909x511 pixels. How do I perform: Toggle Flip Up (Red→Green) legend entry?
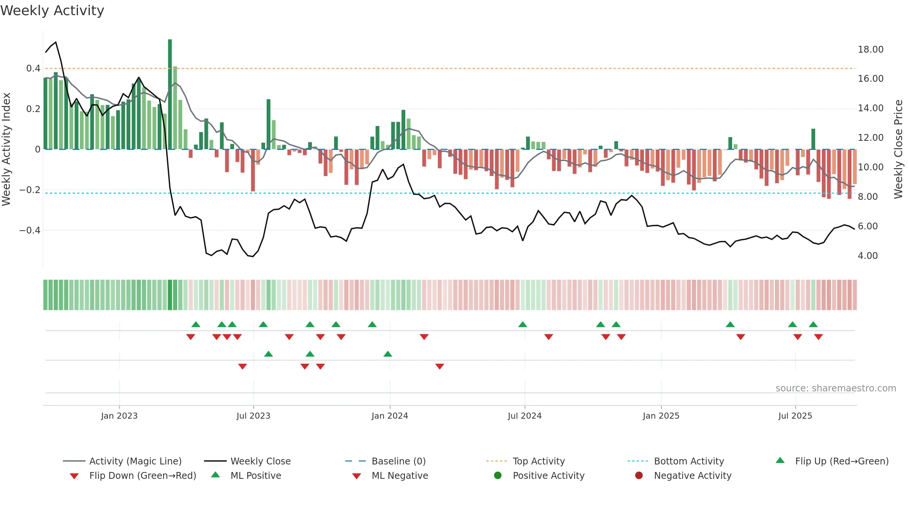click(x=832, y=461)
